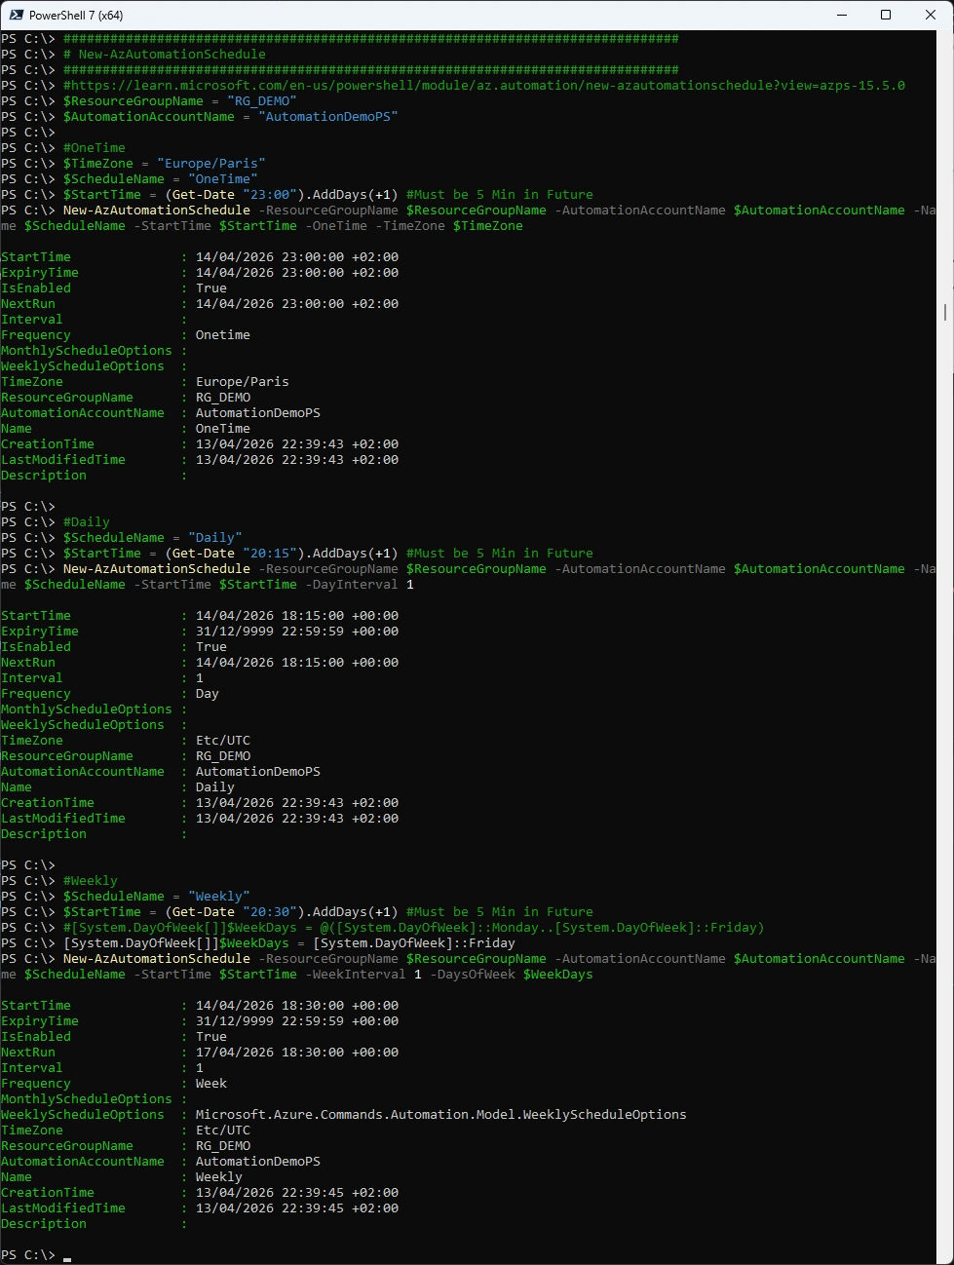This screenshot has width=954, height=1265.
Task: Click the Frequency value Onetime
Action: pyautogui.click(x=222, y=335)
